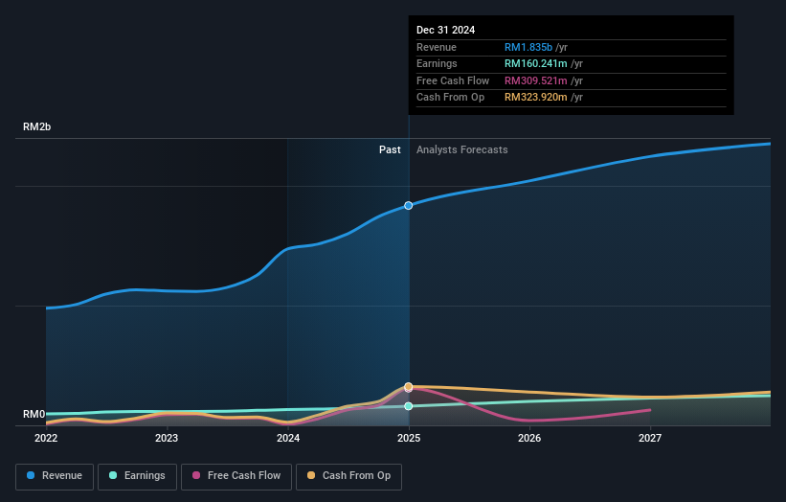The image size is (786, 502).
Task: Toggle the Earnings legend series
Action: pos(137,476)
